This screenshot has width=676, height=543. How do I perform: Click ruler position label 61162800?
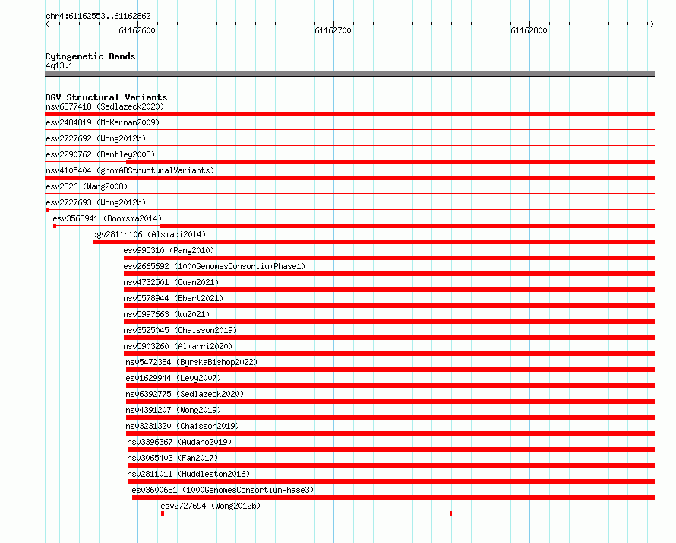coord(529,30)
